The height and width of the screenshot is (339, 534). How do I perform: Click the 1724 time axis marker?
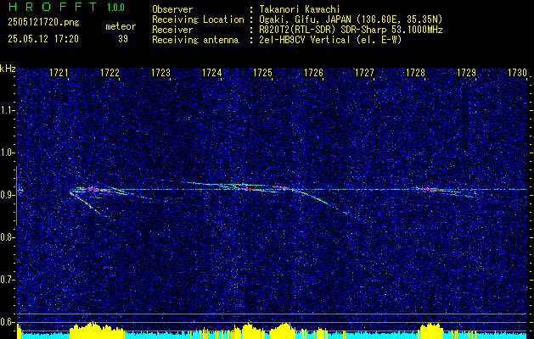(212, 73)
